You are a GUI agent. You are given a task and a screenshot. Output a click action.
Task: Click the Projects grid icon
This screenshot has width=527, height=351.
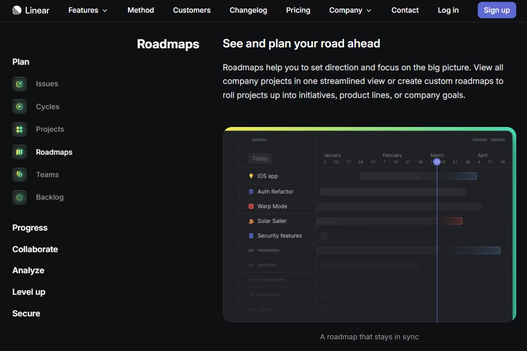click(x=20, y=129)
